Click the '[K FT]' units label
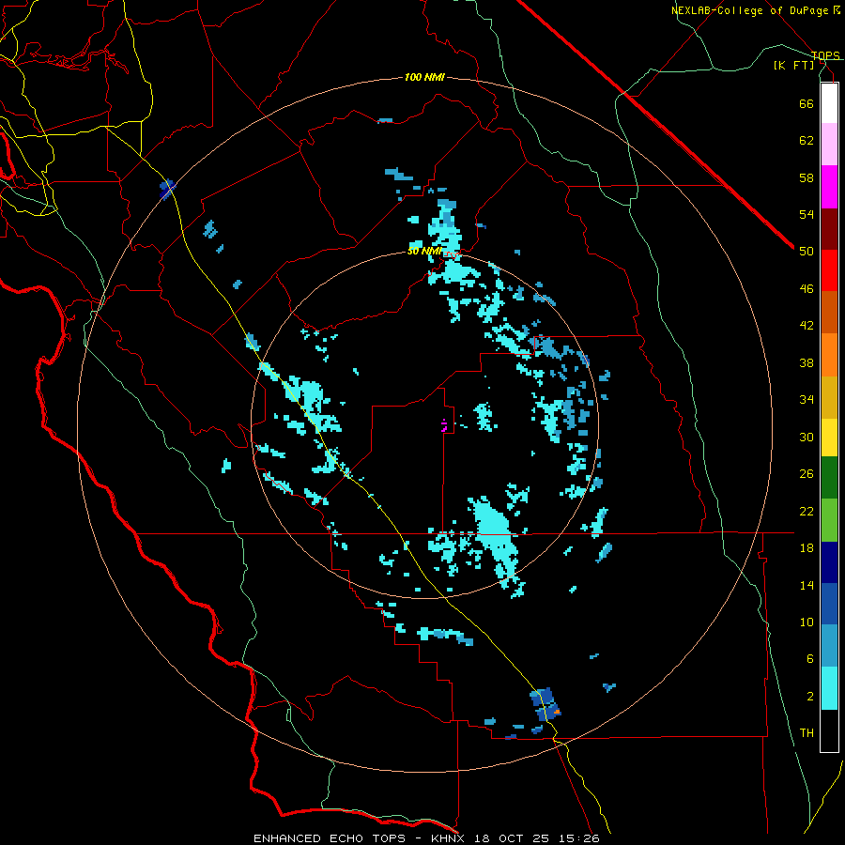 point(793,66)
